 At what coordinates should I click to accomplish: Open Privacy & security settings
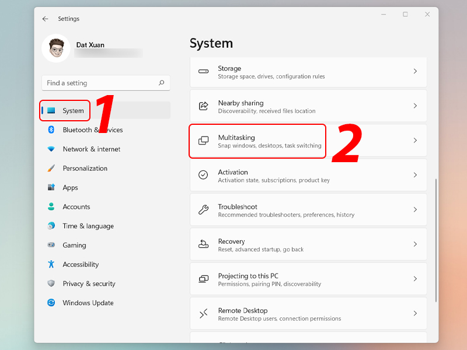click(x=106, y=283)
